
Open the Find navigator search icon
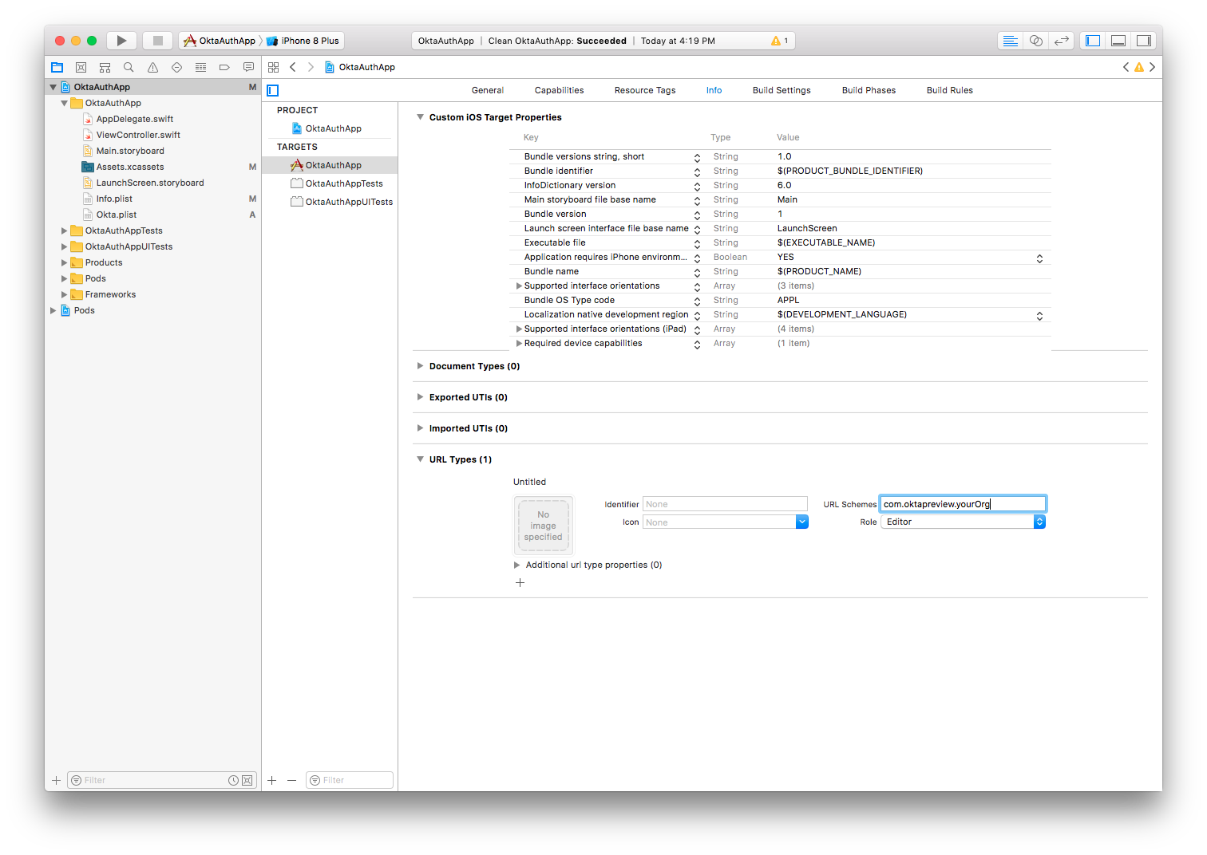[x=129, y=68]
